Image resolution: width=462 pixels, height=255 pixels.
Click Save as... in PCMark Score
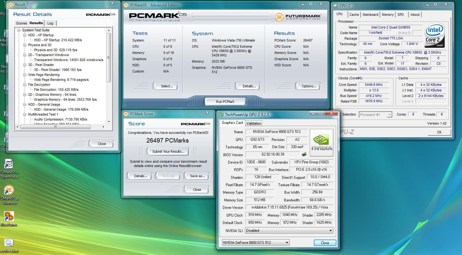pos(197,176)
